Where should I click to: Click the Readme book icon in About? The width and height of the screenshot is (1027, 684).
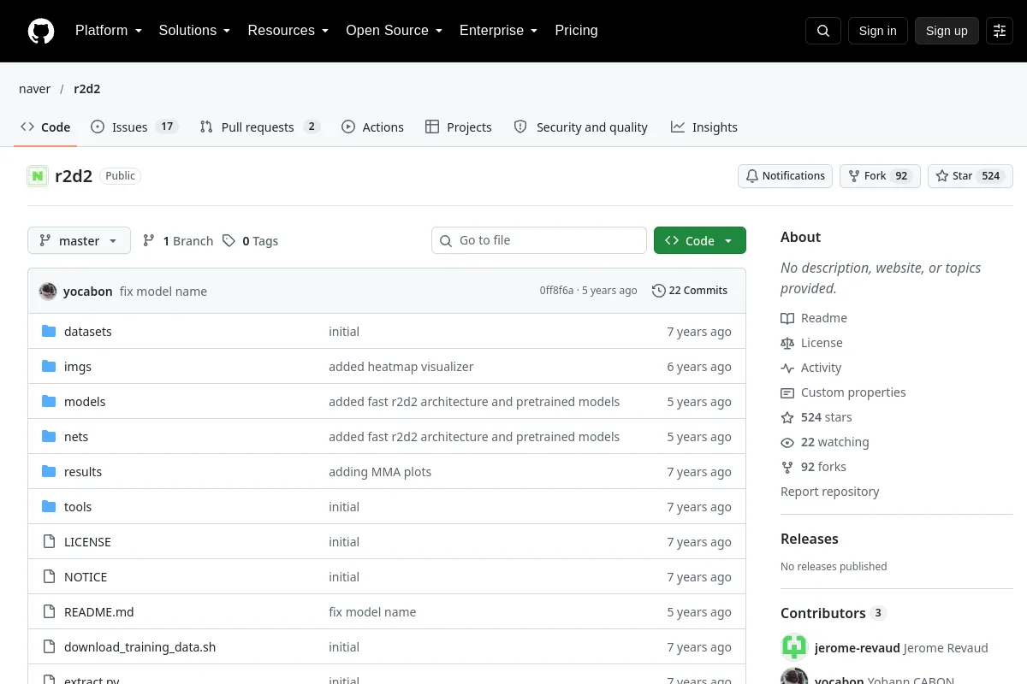787,318
